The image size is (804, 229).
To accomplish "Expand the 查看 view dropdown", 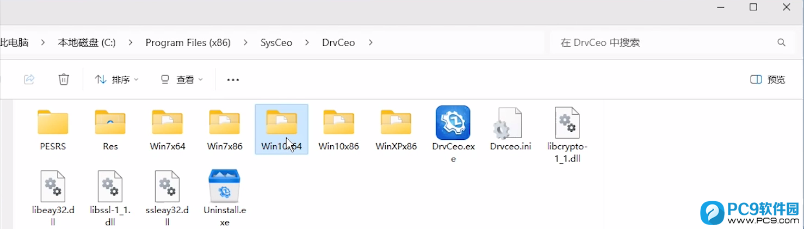I will pyautogui.click(x=182, y=79).
